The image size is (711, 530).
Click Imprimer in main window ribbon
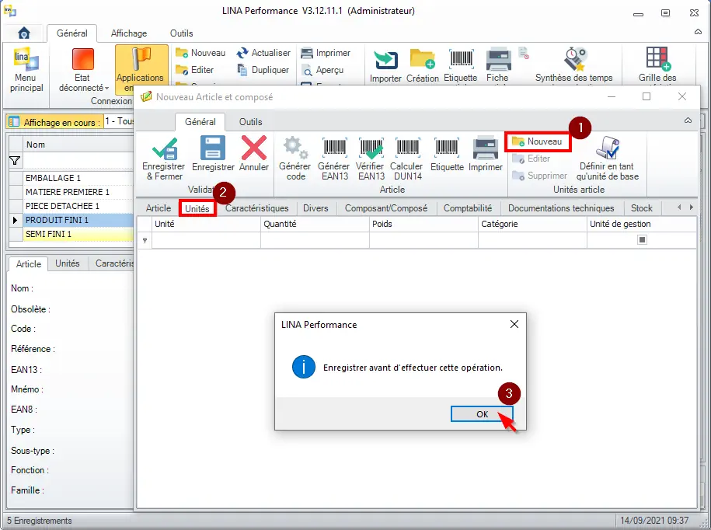pyautogui.click(x=326, y=53)
